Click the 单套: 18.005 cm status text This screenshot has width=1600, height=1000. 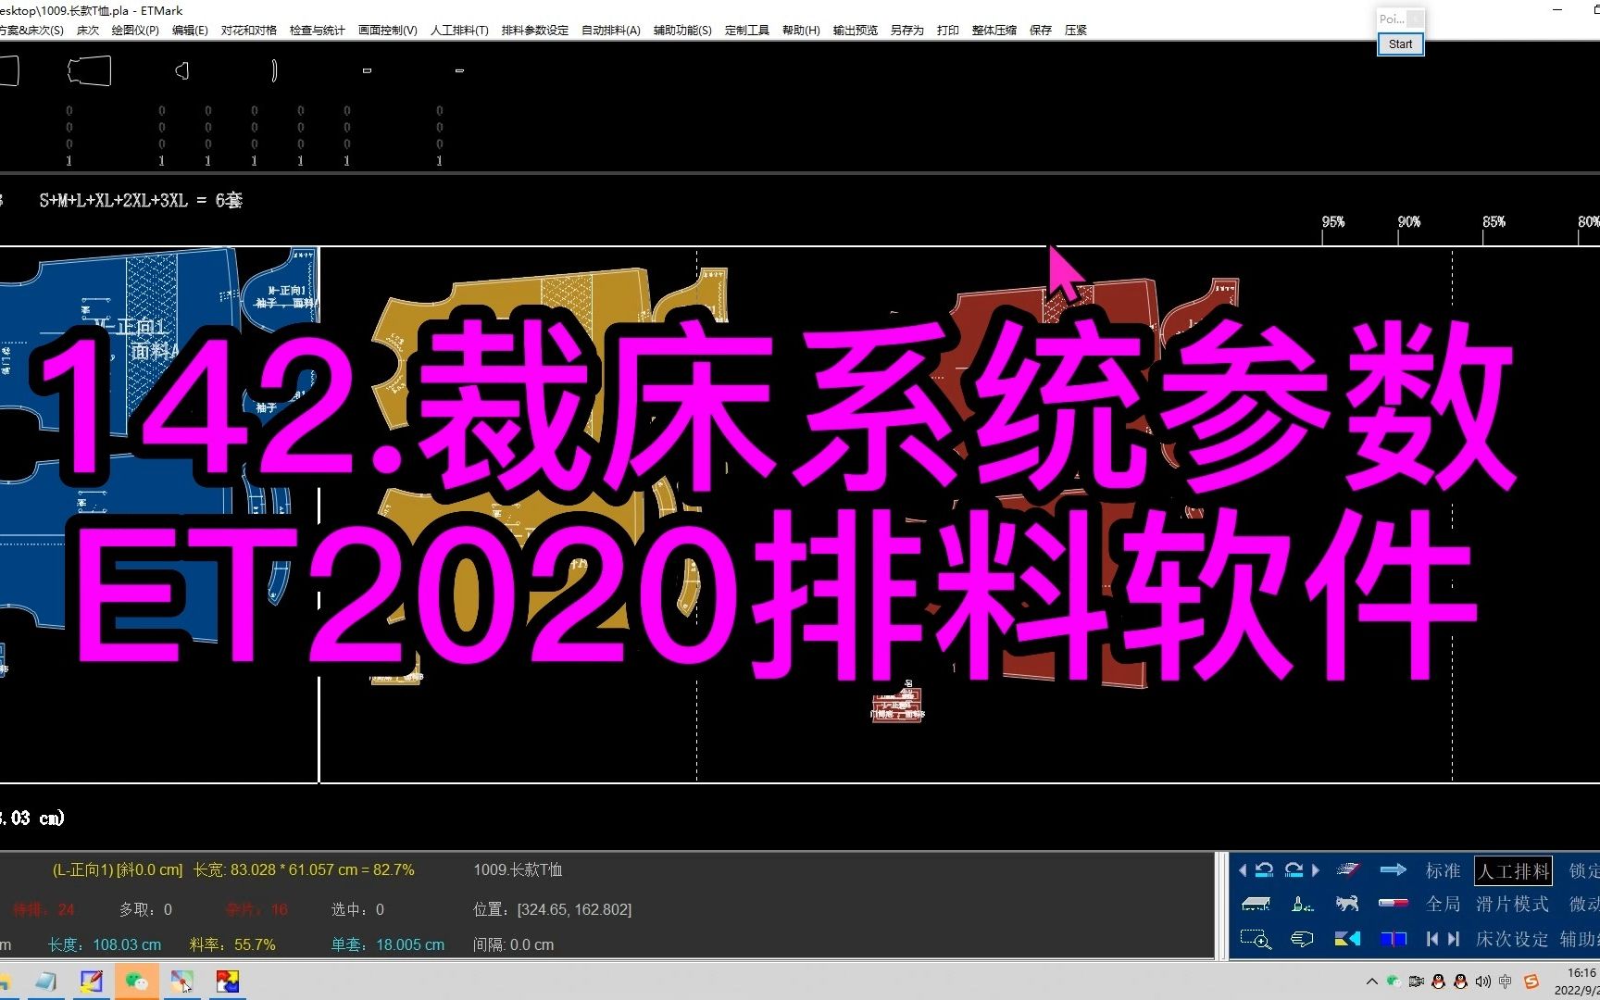pos(388,944)
